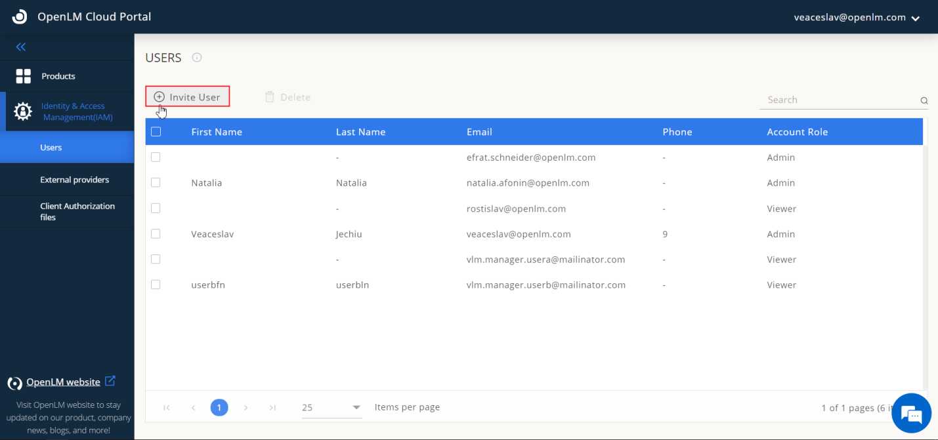The image size is (938, 440).
Task: Click the info icon next to USERS
Action: tap(197, 58)
